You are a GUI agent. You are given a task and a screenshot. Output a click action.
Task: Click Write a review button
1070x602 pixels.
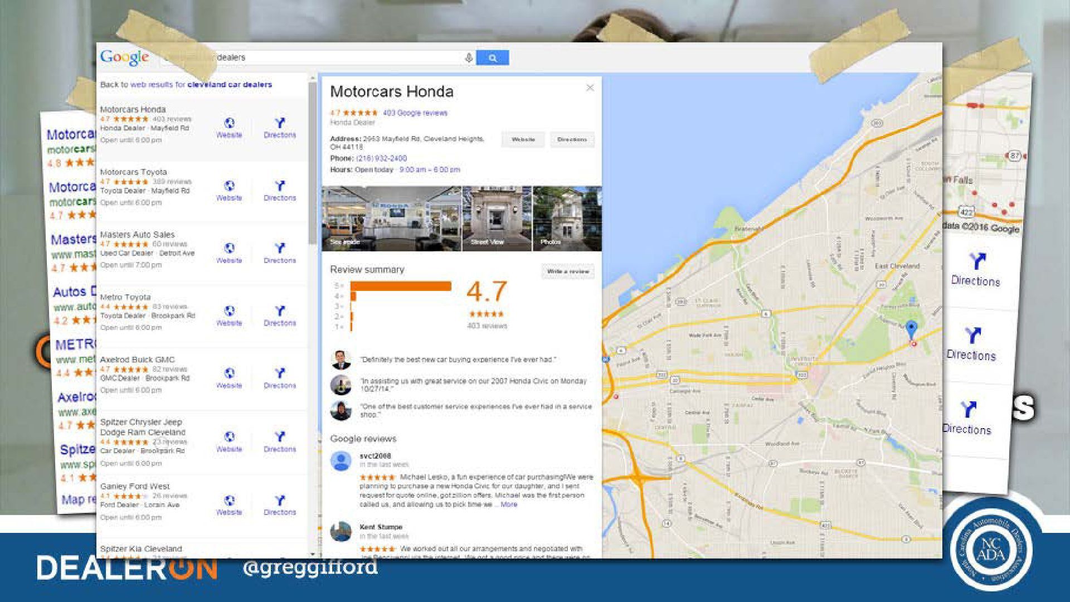[x=568, y=271]
